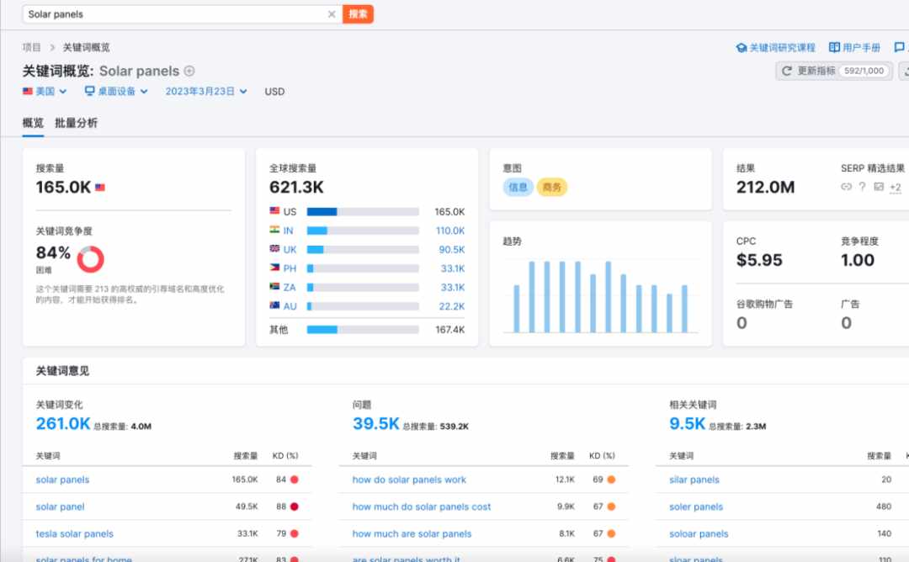Click the 信息 intent tag
The image size is (909, 562).
(x=518, y=187)
